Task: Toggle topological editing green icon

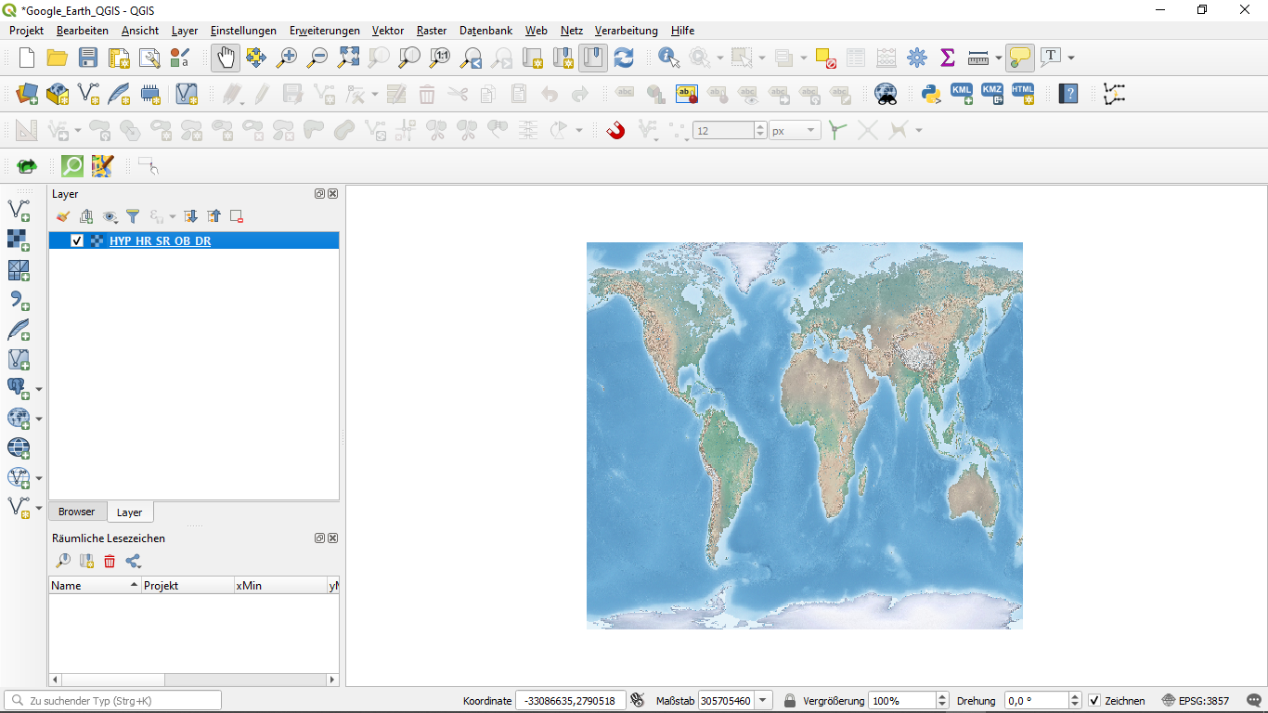Action: click(x=838, y=131)
